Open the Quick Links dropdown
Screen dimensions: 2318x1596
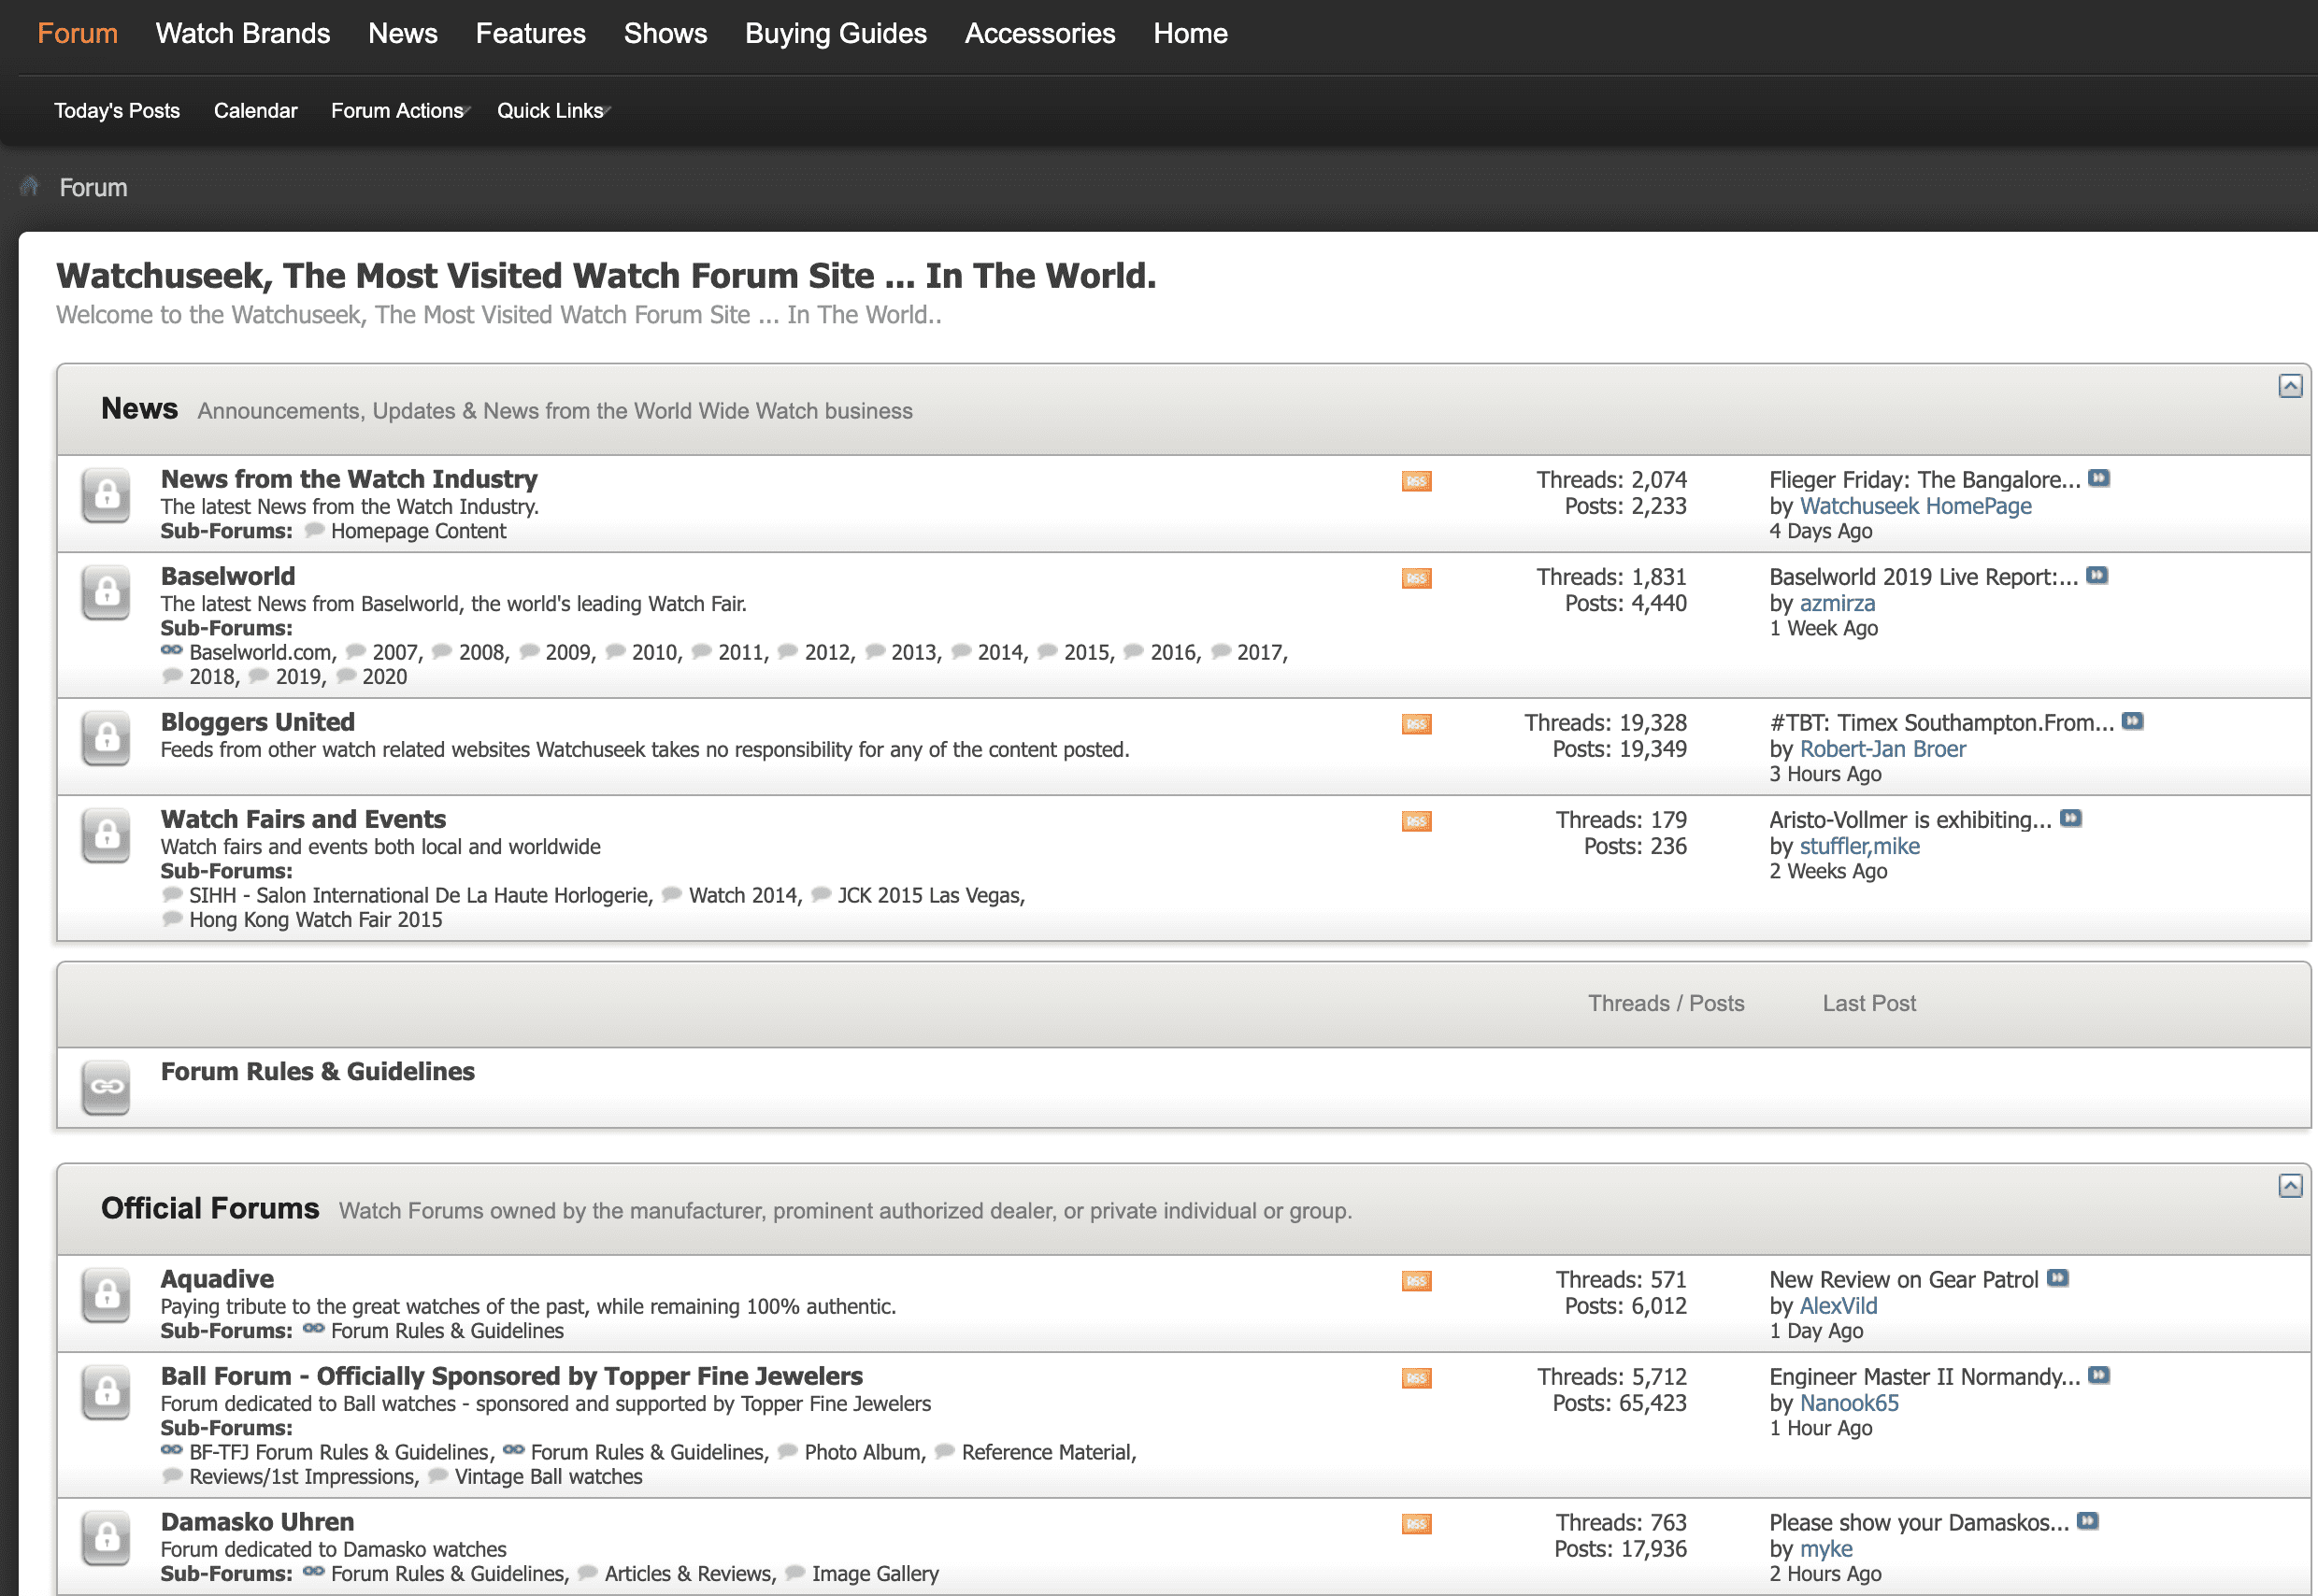(554, 111)
